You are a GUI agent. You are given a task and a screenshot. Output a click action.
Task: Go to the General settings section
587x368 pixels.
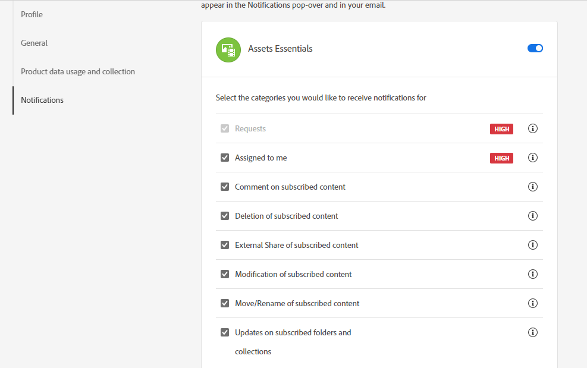34,43
